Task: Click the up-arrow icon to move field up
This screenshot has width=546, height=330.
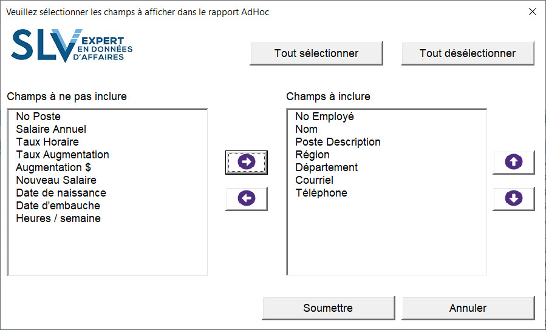Action: (513, 162)
